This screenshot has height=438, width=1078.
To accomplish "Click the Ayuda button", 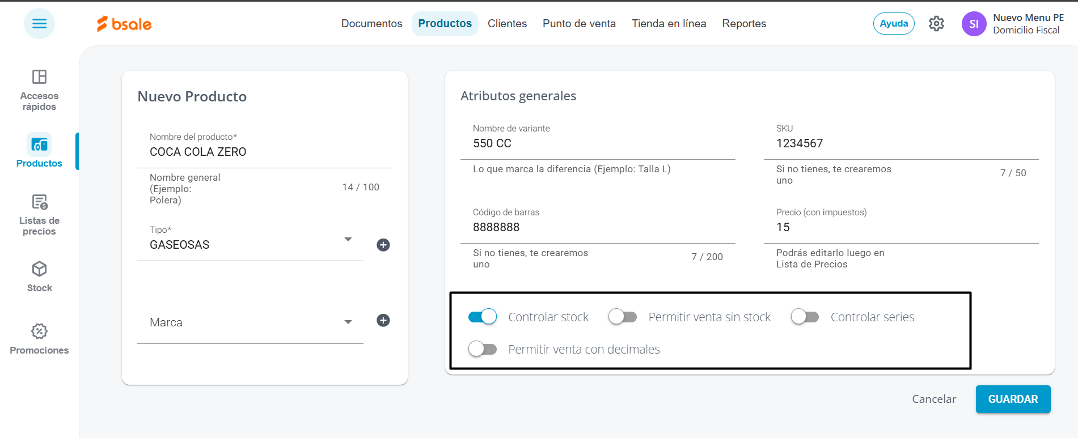I will [x=894, y=24].
